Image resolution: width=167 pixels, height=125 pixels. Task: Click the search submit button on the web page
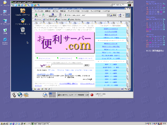point(86,65)
